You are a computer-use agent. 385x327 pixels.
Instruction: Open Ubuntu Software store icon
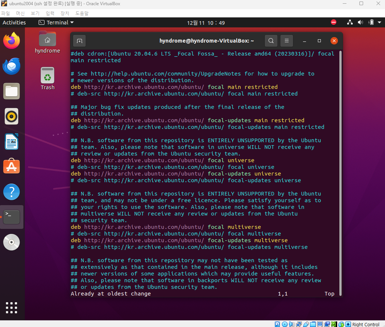11,166
